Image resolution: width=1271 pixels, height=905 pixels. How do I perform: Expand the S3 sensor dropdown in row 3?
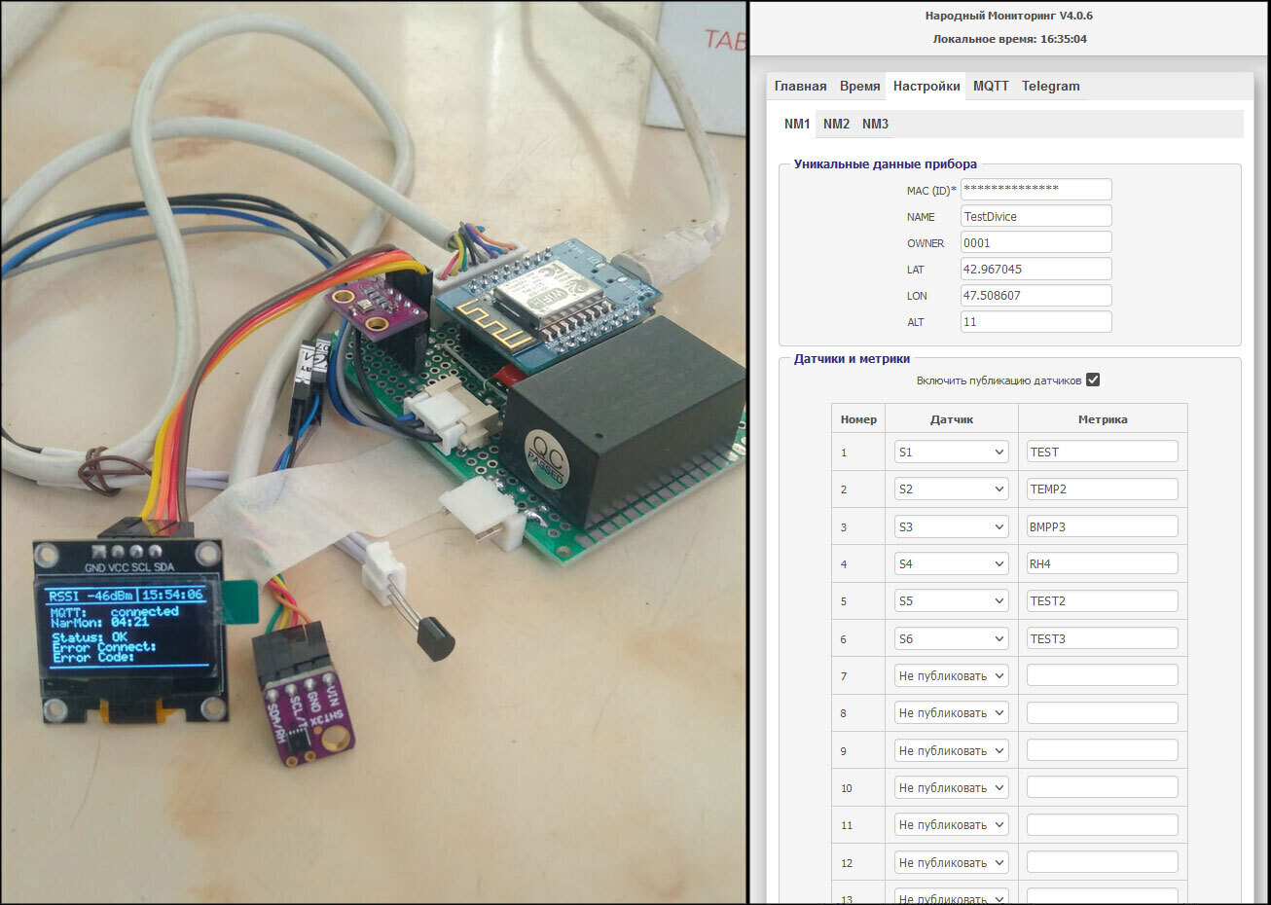[x=951, y=526]
